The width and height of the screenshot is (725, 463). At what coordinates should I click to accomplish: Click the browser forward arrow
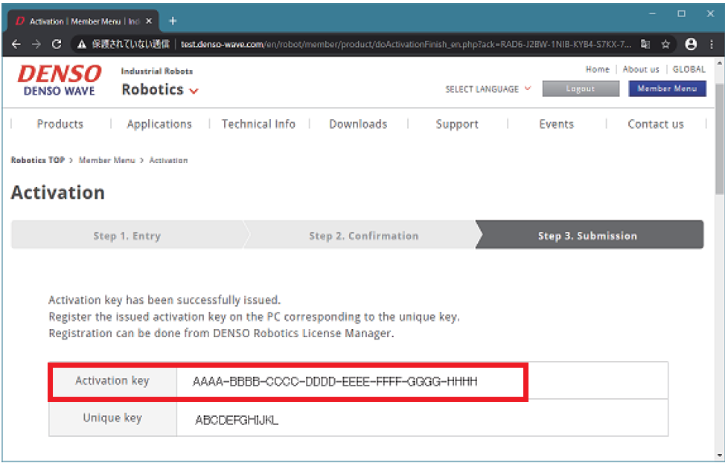tap(36, 45)
